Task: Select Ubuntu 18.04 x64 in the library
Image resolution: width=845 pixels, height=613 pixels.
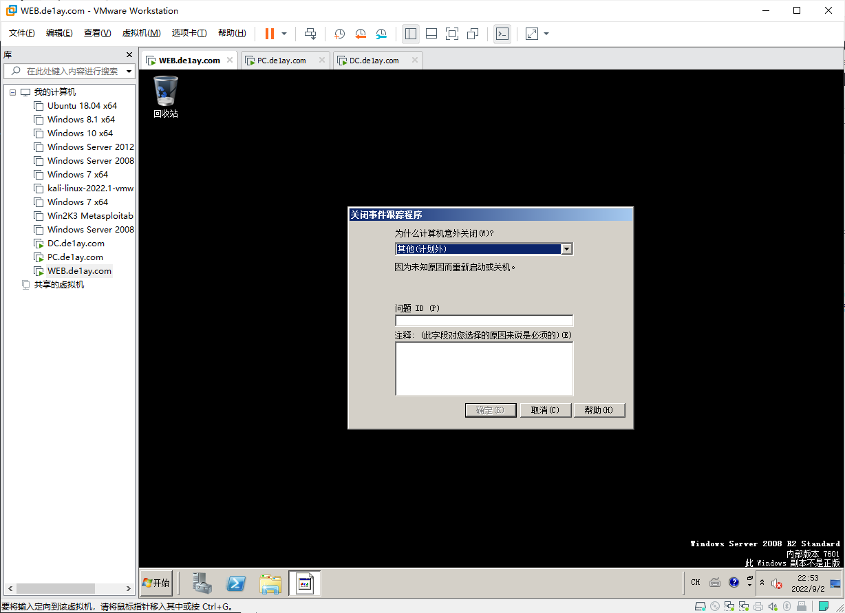Action: click(x=82, y=106)
